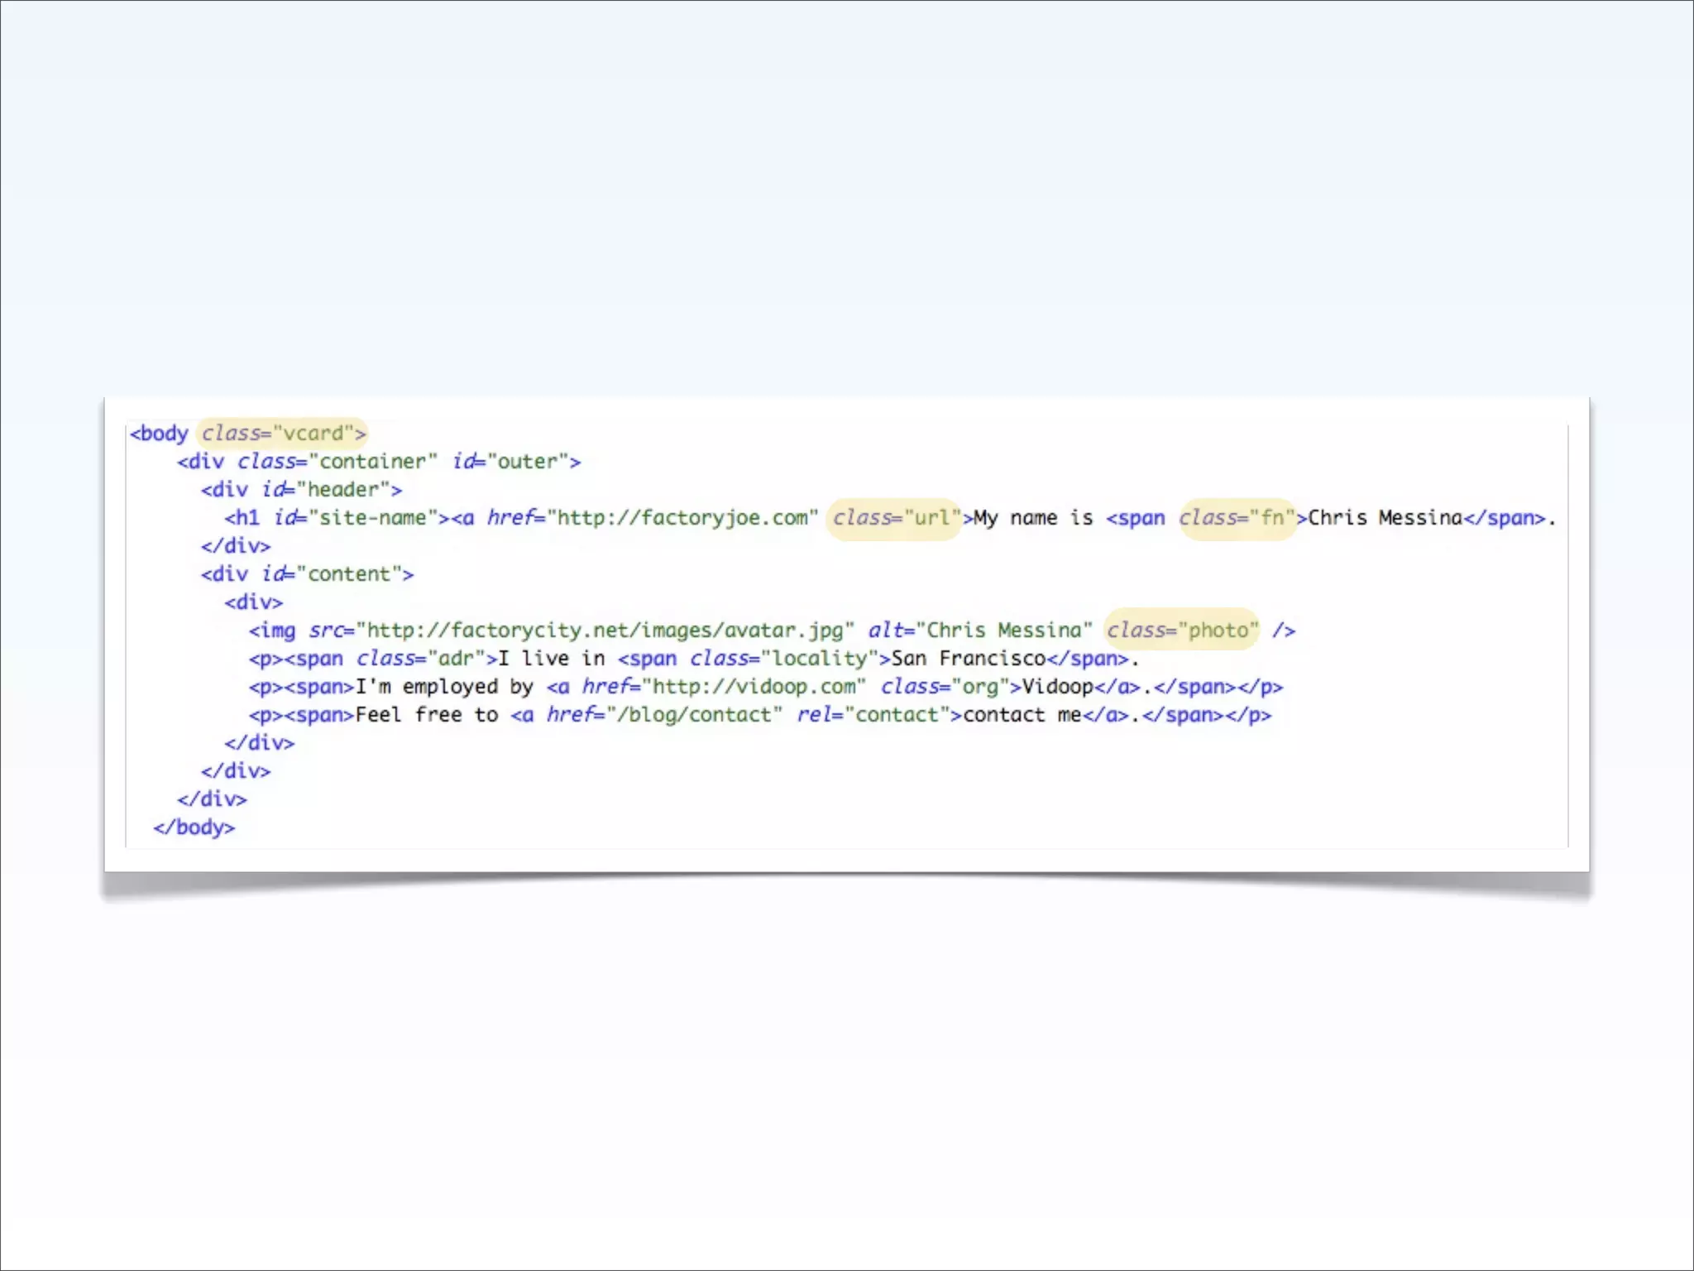Click the closing body tag
The image size is (1694, 1271).
point(194,827)
